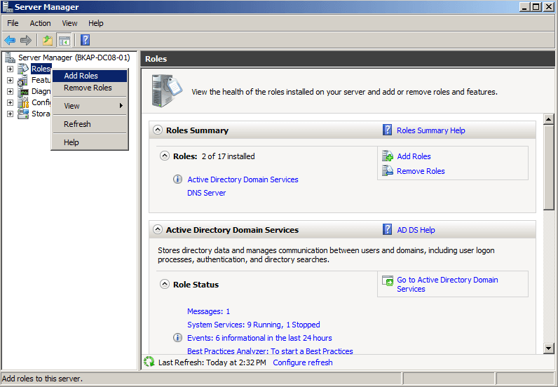The height and width of the screenshot is (387, 558).
Task: Click the Up one level folder icon
Action: [x=48, y=40]
